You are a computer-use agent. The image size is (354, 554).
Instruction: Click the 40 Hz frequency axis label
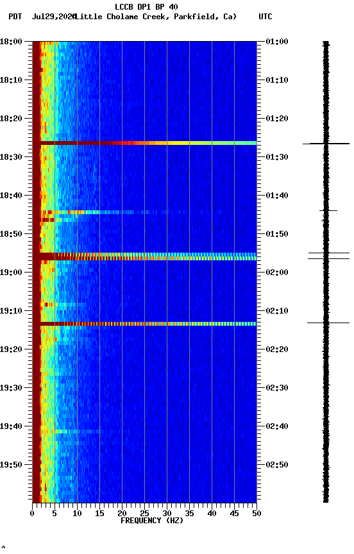[x=212, y=514]
